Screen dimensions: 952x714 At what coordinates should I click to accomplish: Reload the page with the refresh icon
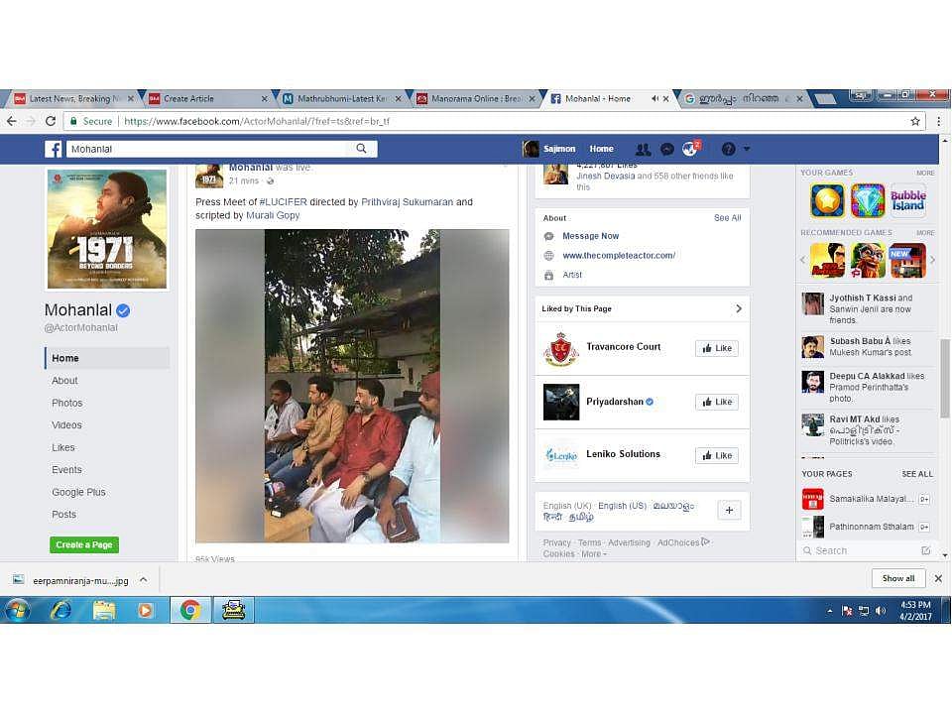click(51, 121)
